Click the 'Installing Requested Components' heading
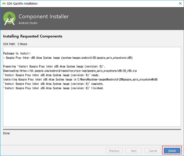 [33, 36]
